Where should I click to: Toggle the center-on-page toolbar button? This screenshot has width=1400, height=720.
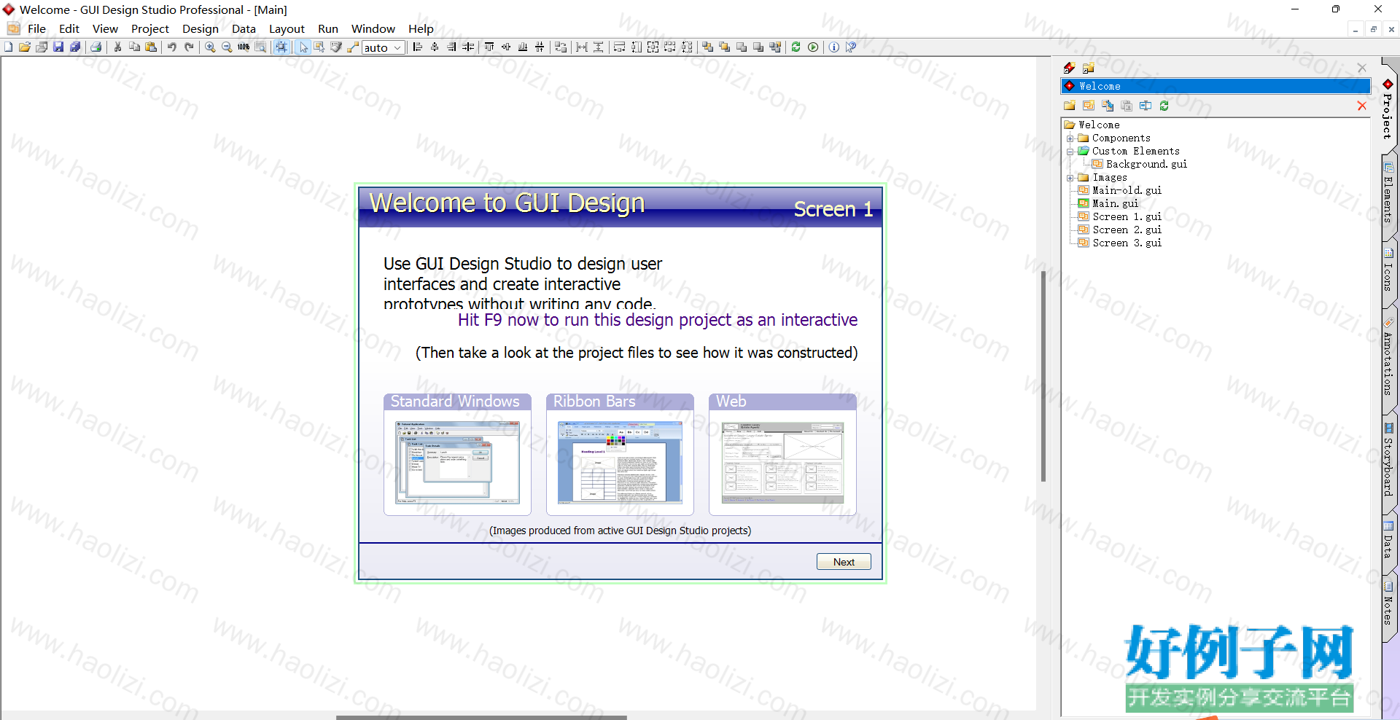pyautogui.click(x=281, y=47)
